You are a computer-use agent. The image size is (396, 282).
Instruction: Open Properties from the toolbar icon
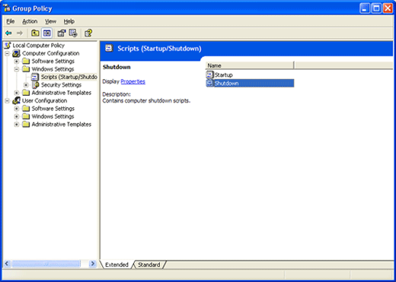[x=62, y=33]
